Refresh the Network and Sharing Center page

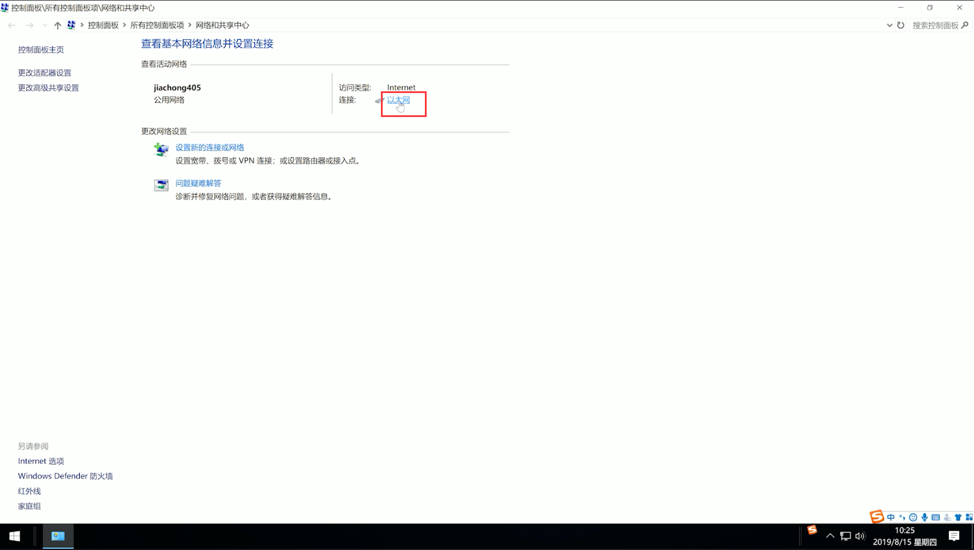[x=901, y=25]
